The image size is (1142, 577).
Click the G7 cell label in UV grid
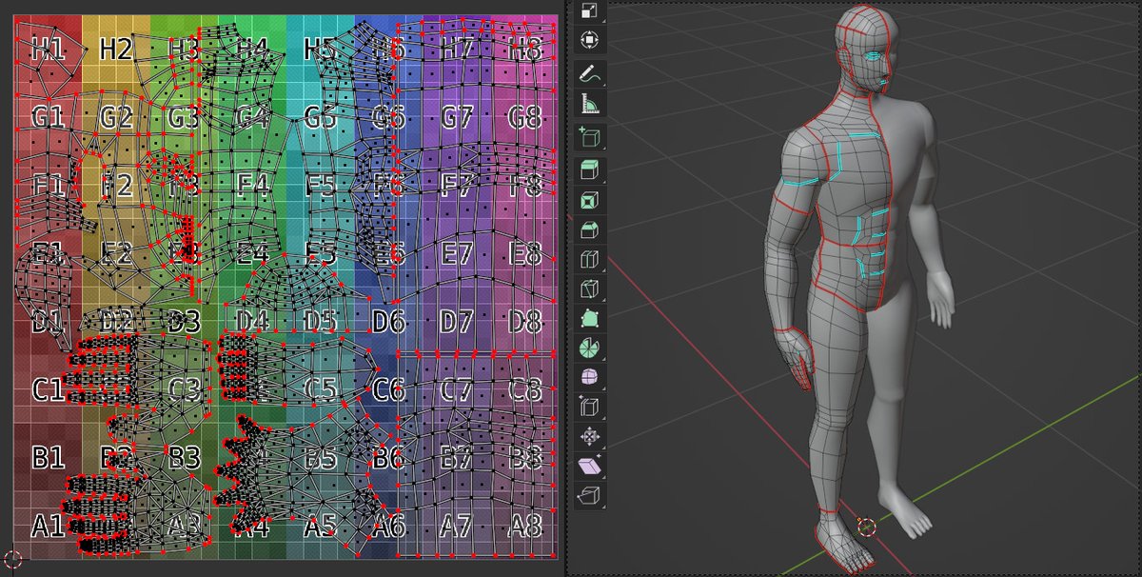(x=457, y=118)
